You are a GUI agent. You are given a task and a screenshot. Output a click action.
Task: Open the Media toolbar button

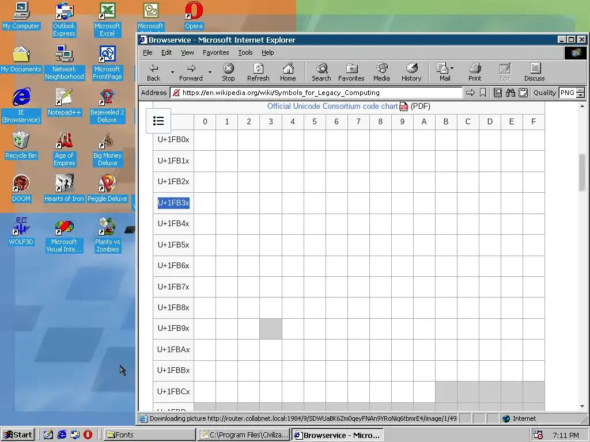tap(381, 72)
